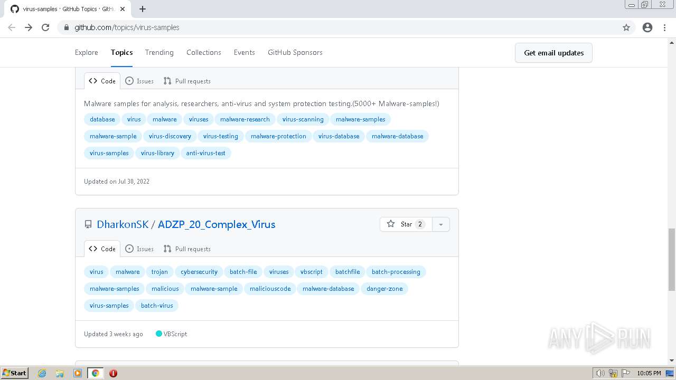676x380 pixels.
Task: Open Topics navigation item
Action: coord(121,52)
